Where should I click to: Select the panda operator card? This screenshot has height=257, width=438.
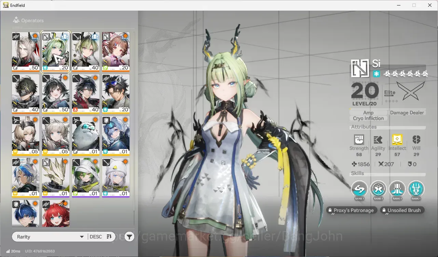86,136
